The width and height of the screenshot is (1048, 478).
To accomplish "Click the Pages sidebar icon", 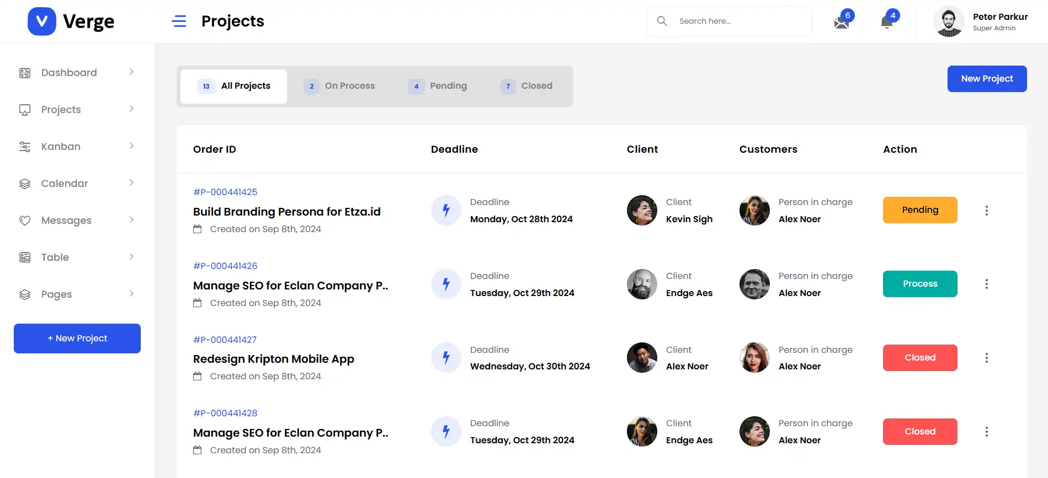I will coord(25,294).
